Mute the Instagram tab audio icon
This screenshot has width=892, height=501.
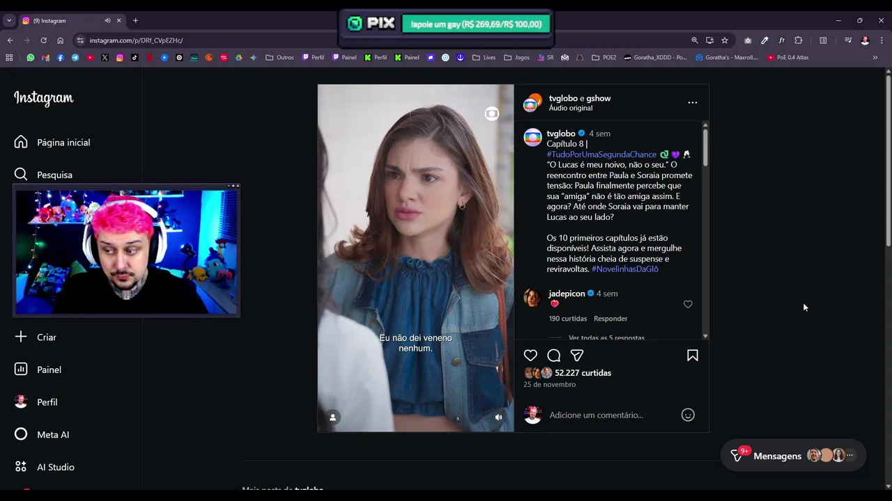click(x=107, y=21)
